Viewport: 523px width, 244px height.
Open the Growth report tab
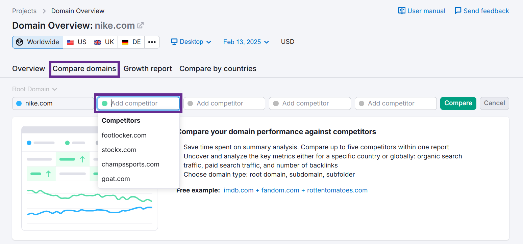(148, 69)
